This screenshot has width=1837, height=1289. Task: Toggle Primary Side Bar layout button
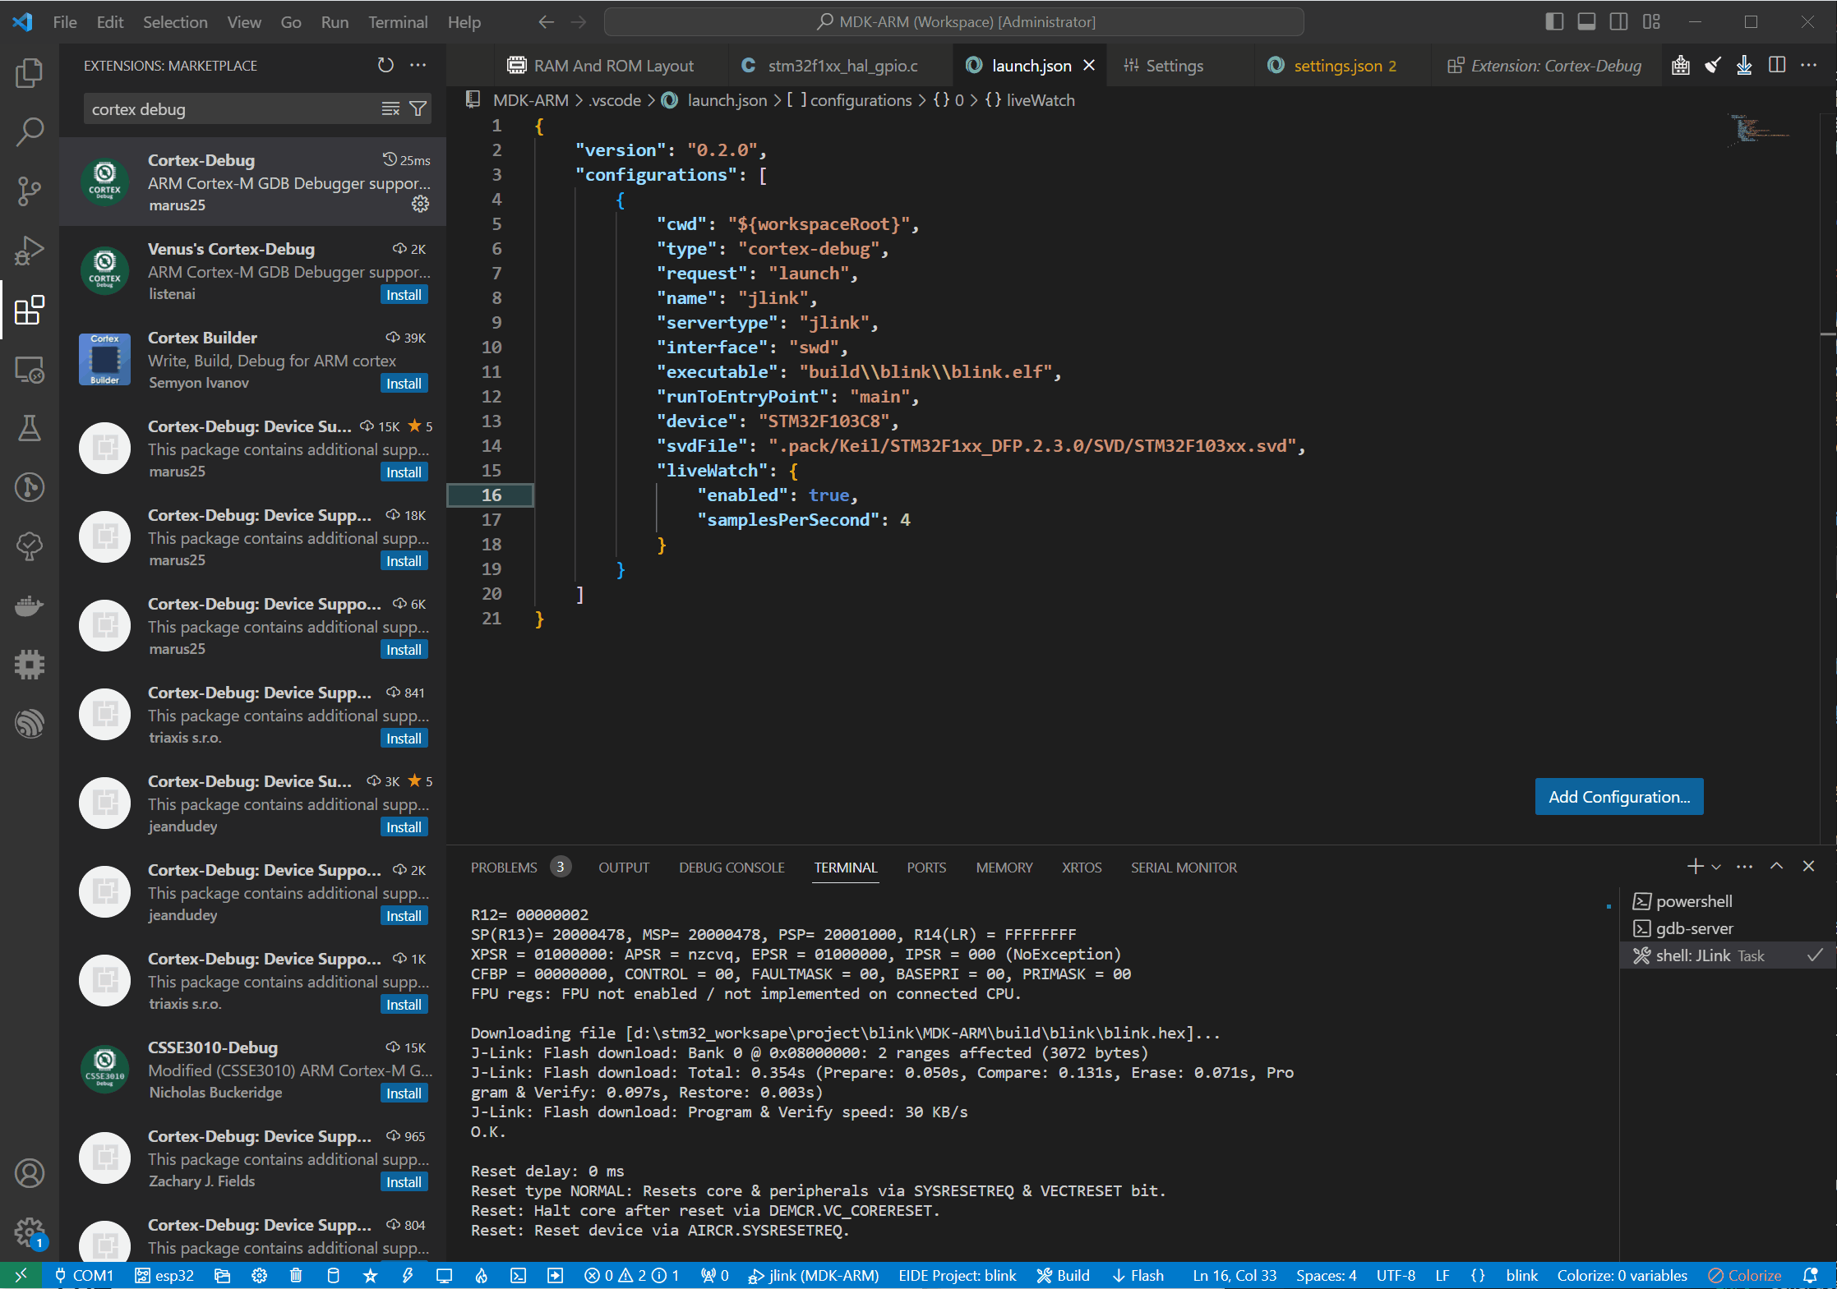pos(1553,22)
